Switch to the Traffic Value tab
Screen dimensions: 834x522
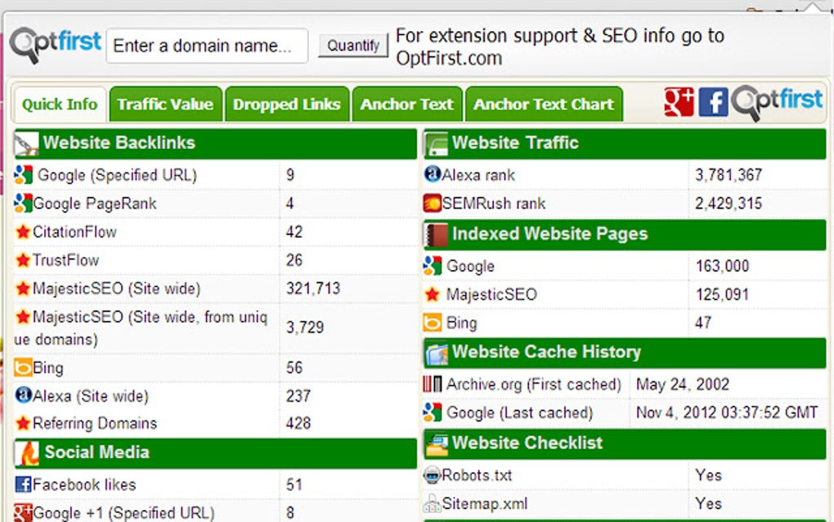[166, 104]
